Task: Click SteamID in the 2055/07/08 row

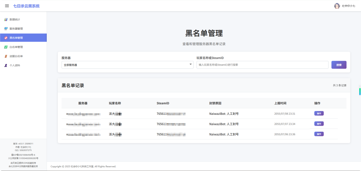Action: click(x=171, y=114)
